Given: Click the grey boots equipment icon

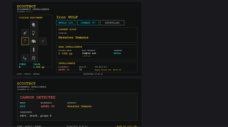Looking at the screenshot, I should click(34, 58).
